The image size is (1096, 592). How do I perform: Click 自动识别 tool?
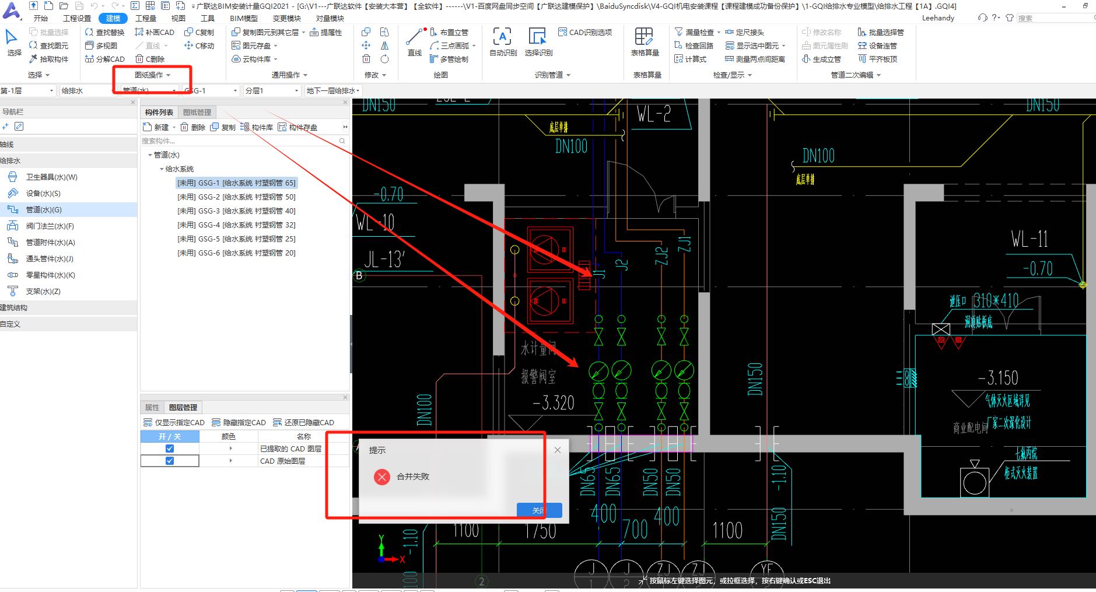[503, 43]
